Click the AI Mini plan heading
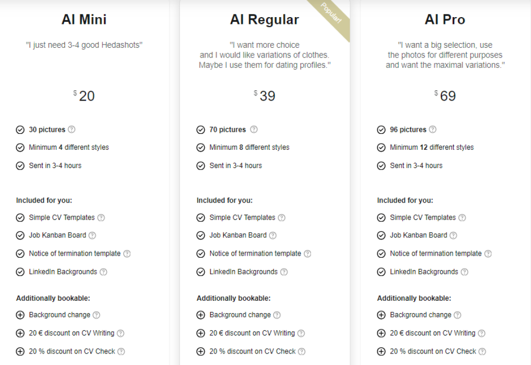531x365 pixels. point(83,19)
